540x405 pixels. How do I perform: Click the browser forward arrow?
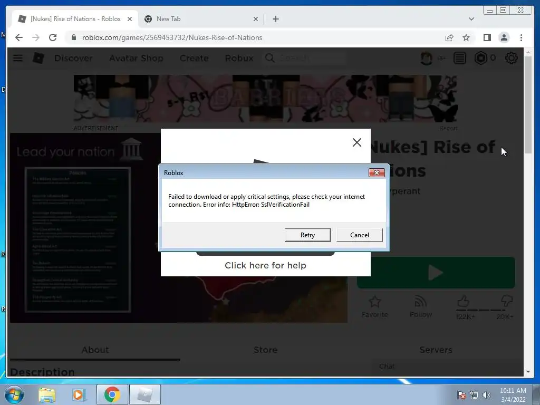coord(36,37)
